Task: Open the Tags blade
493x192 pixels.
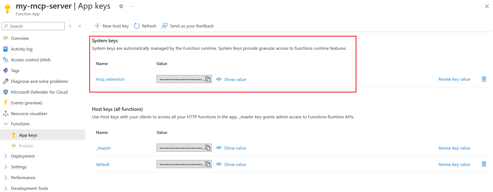Action: click(15, 70)
